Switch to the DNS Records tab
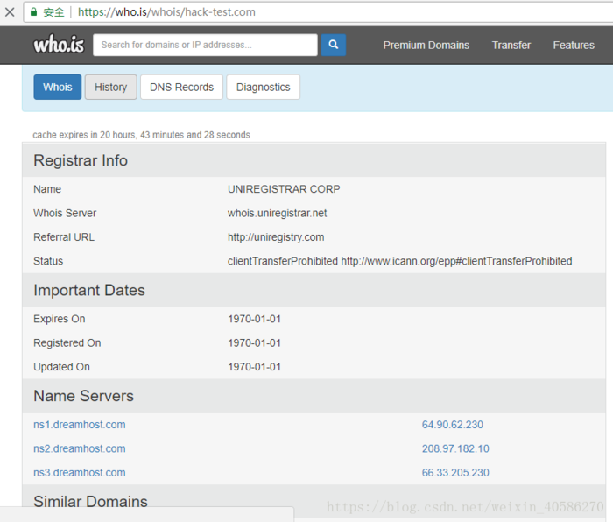 point(182,88)
